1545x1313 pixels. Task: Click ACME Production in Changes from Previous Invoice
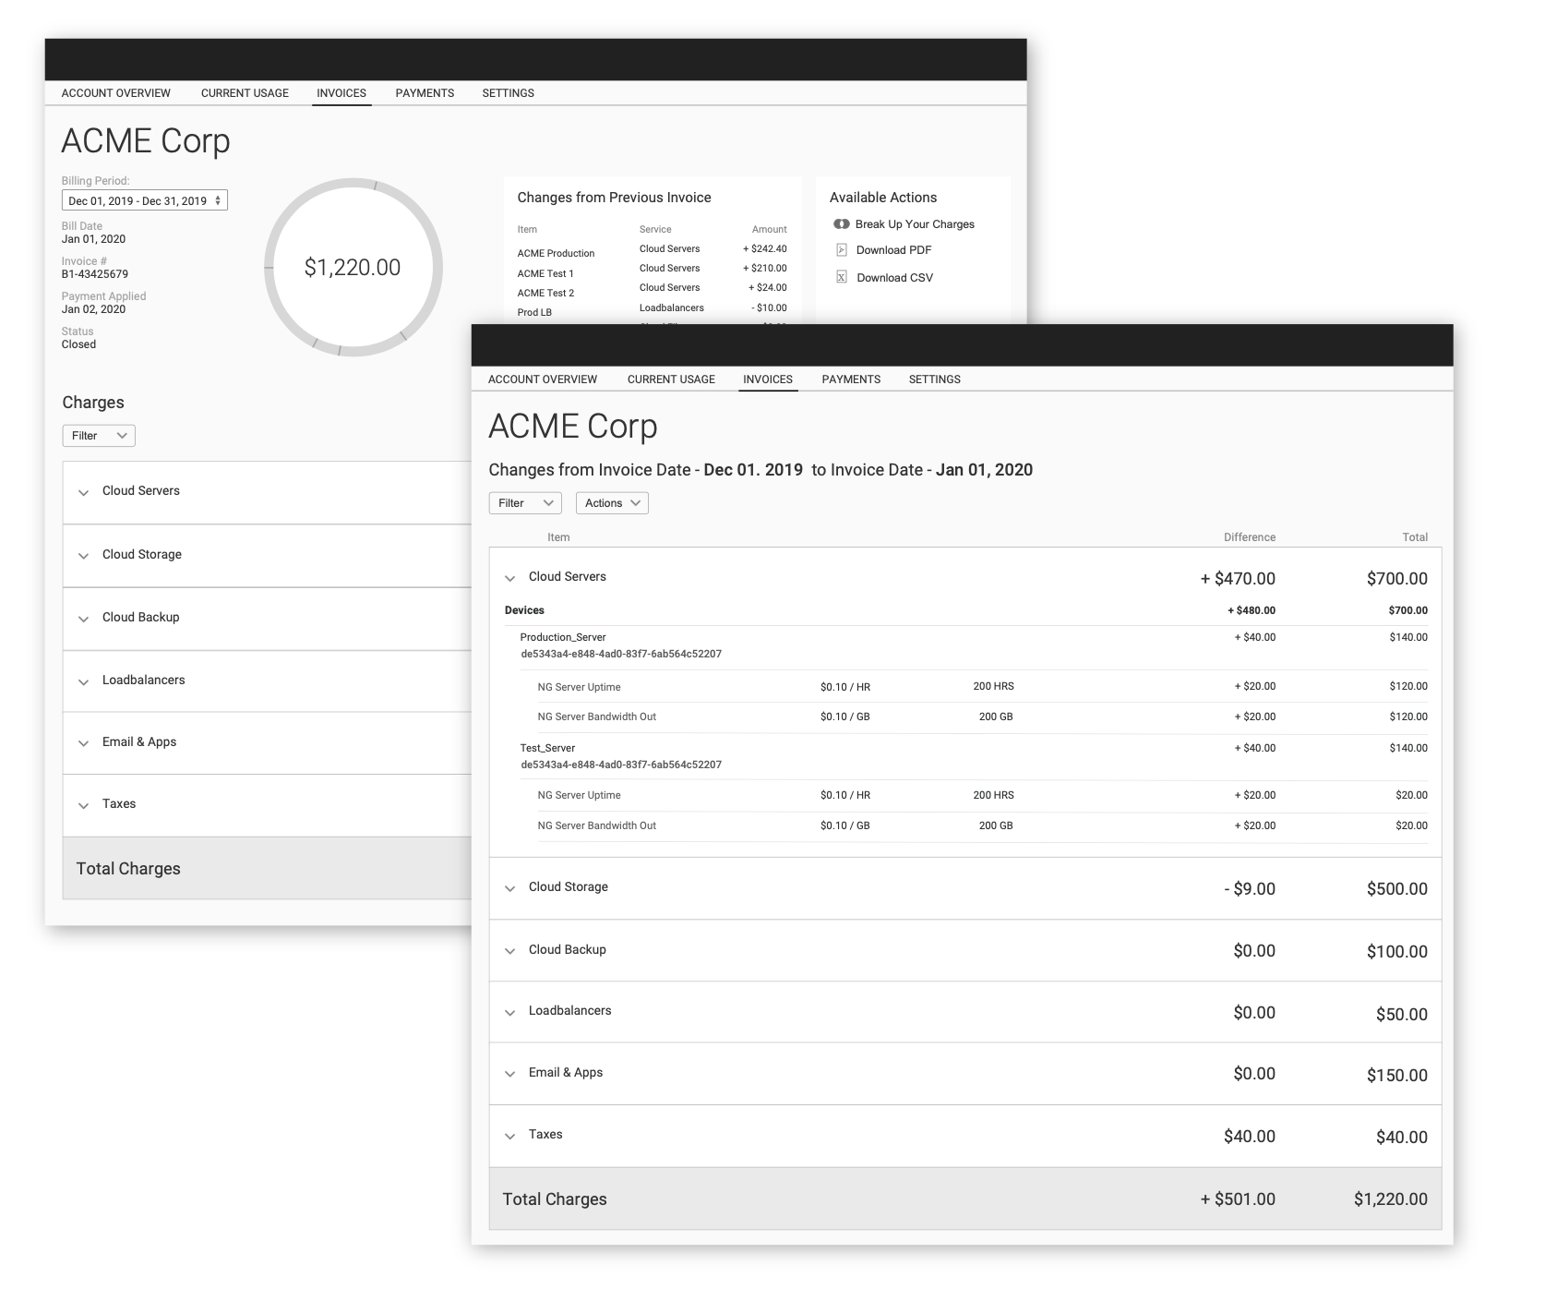[x=556, y=254]
